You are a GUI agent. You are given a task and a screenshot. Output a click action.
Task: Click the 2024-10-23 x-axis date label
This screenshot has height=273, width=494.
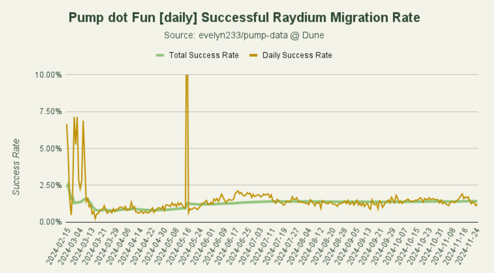click(419, 246)
